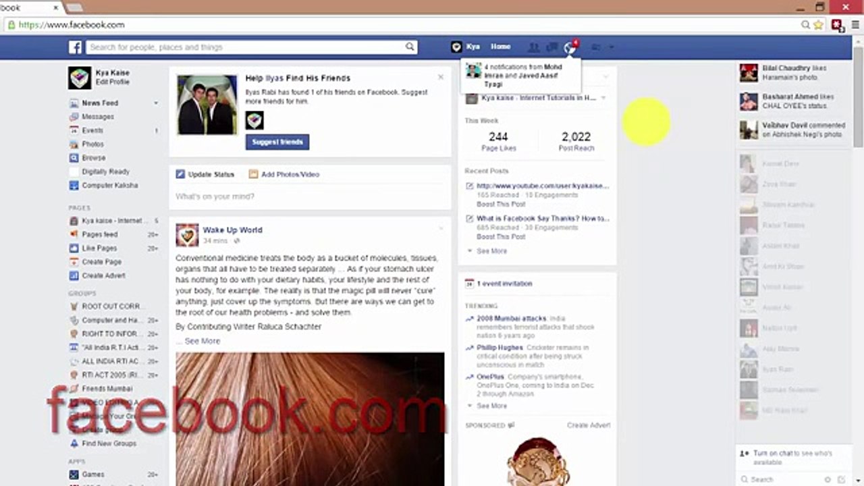
Task: Open the messages icon in the top bar
Action: tap(552, 47)
